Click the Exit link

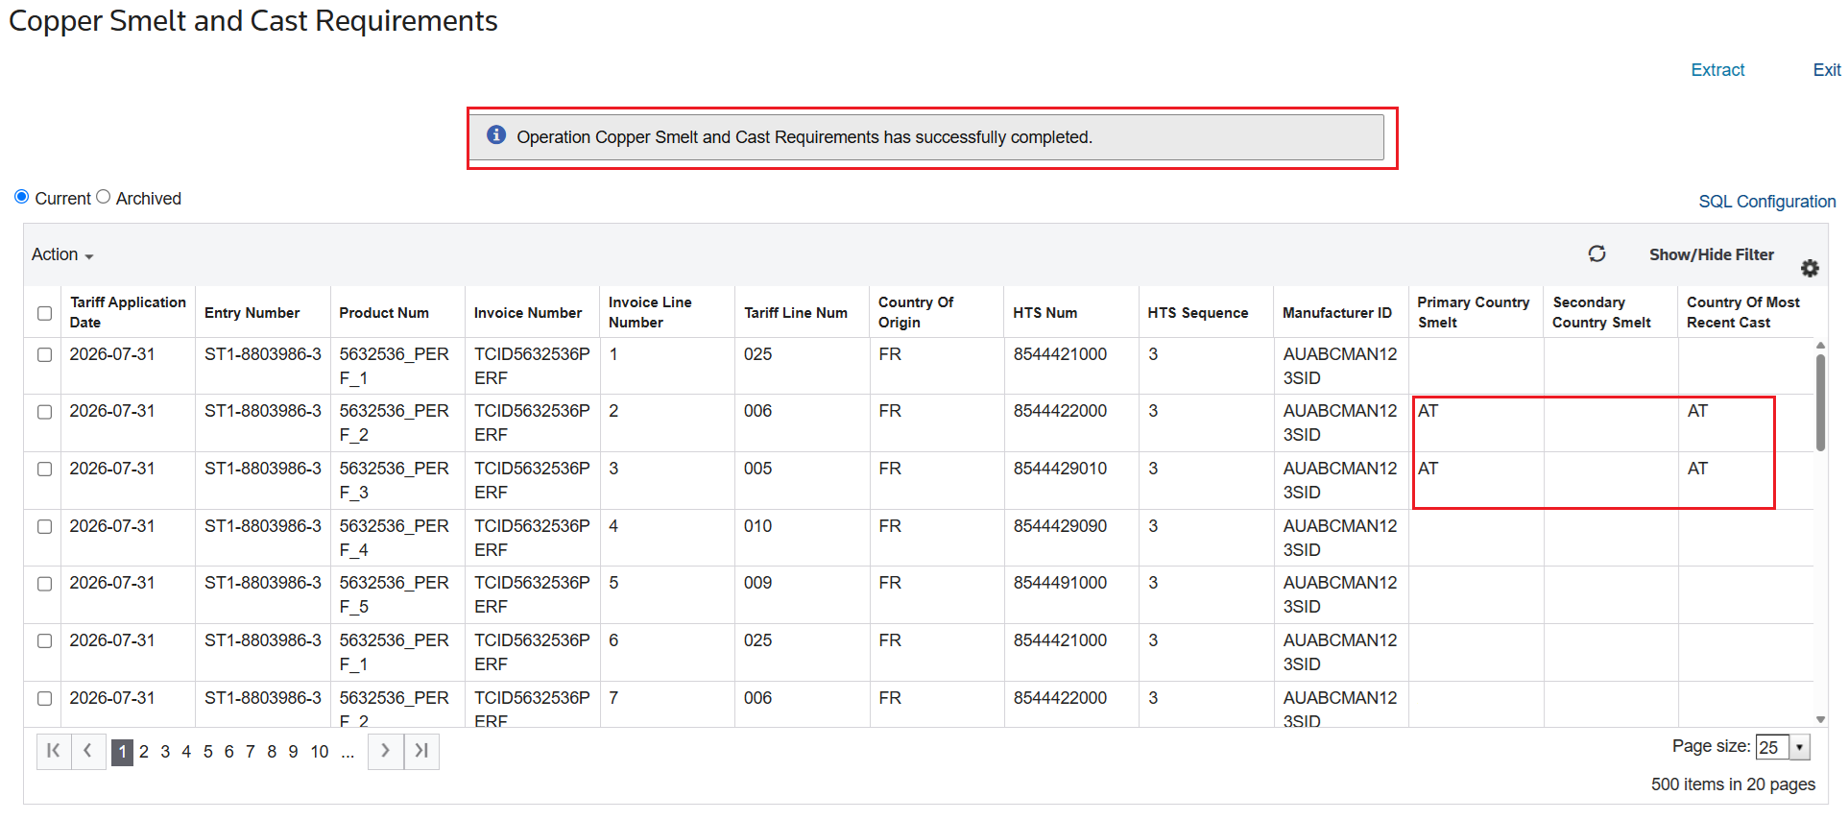(x=1826, y=70)
